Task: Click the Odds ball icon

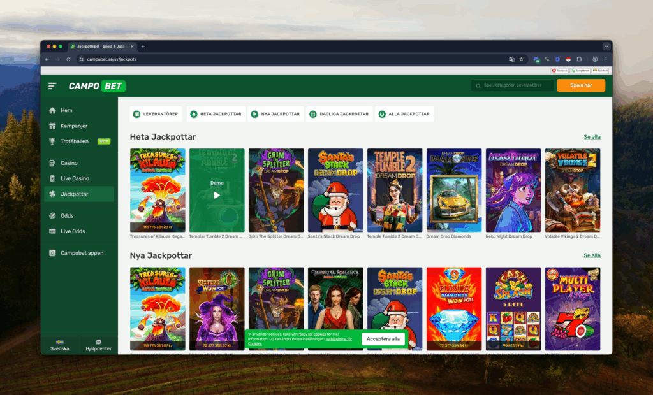Action: click(x=52, y=215)
